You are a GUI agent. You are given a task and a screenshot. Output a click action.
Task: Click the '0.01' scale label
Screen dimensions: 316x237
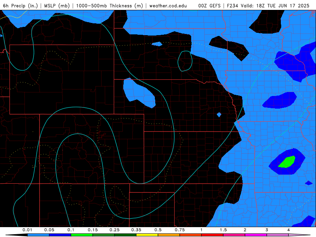tap(27, 230)
